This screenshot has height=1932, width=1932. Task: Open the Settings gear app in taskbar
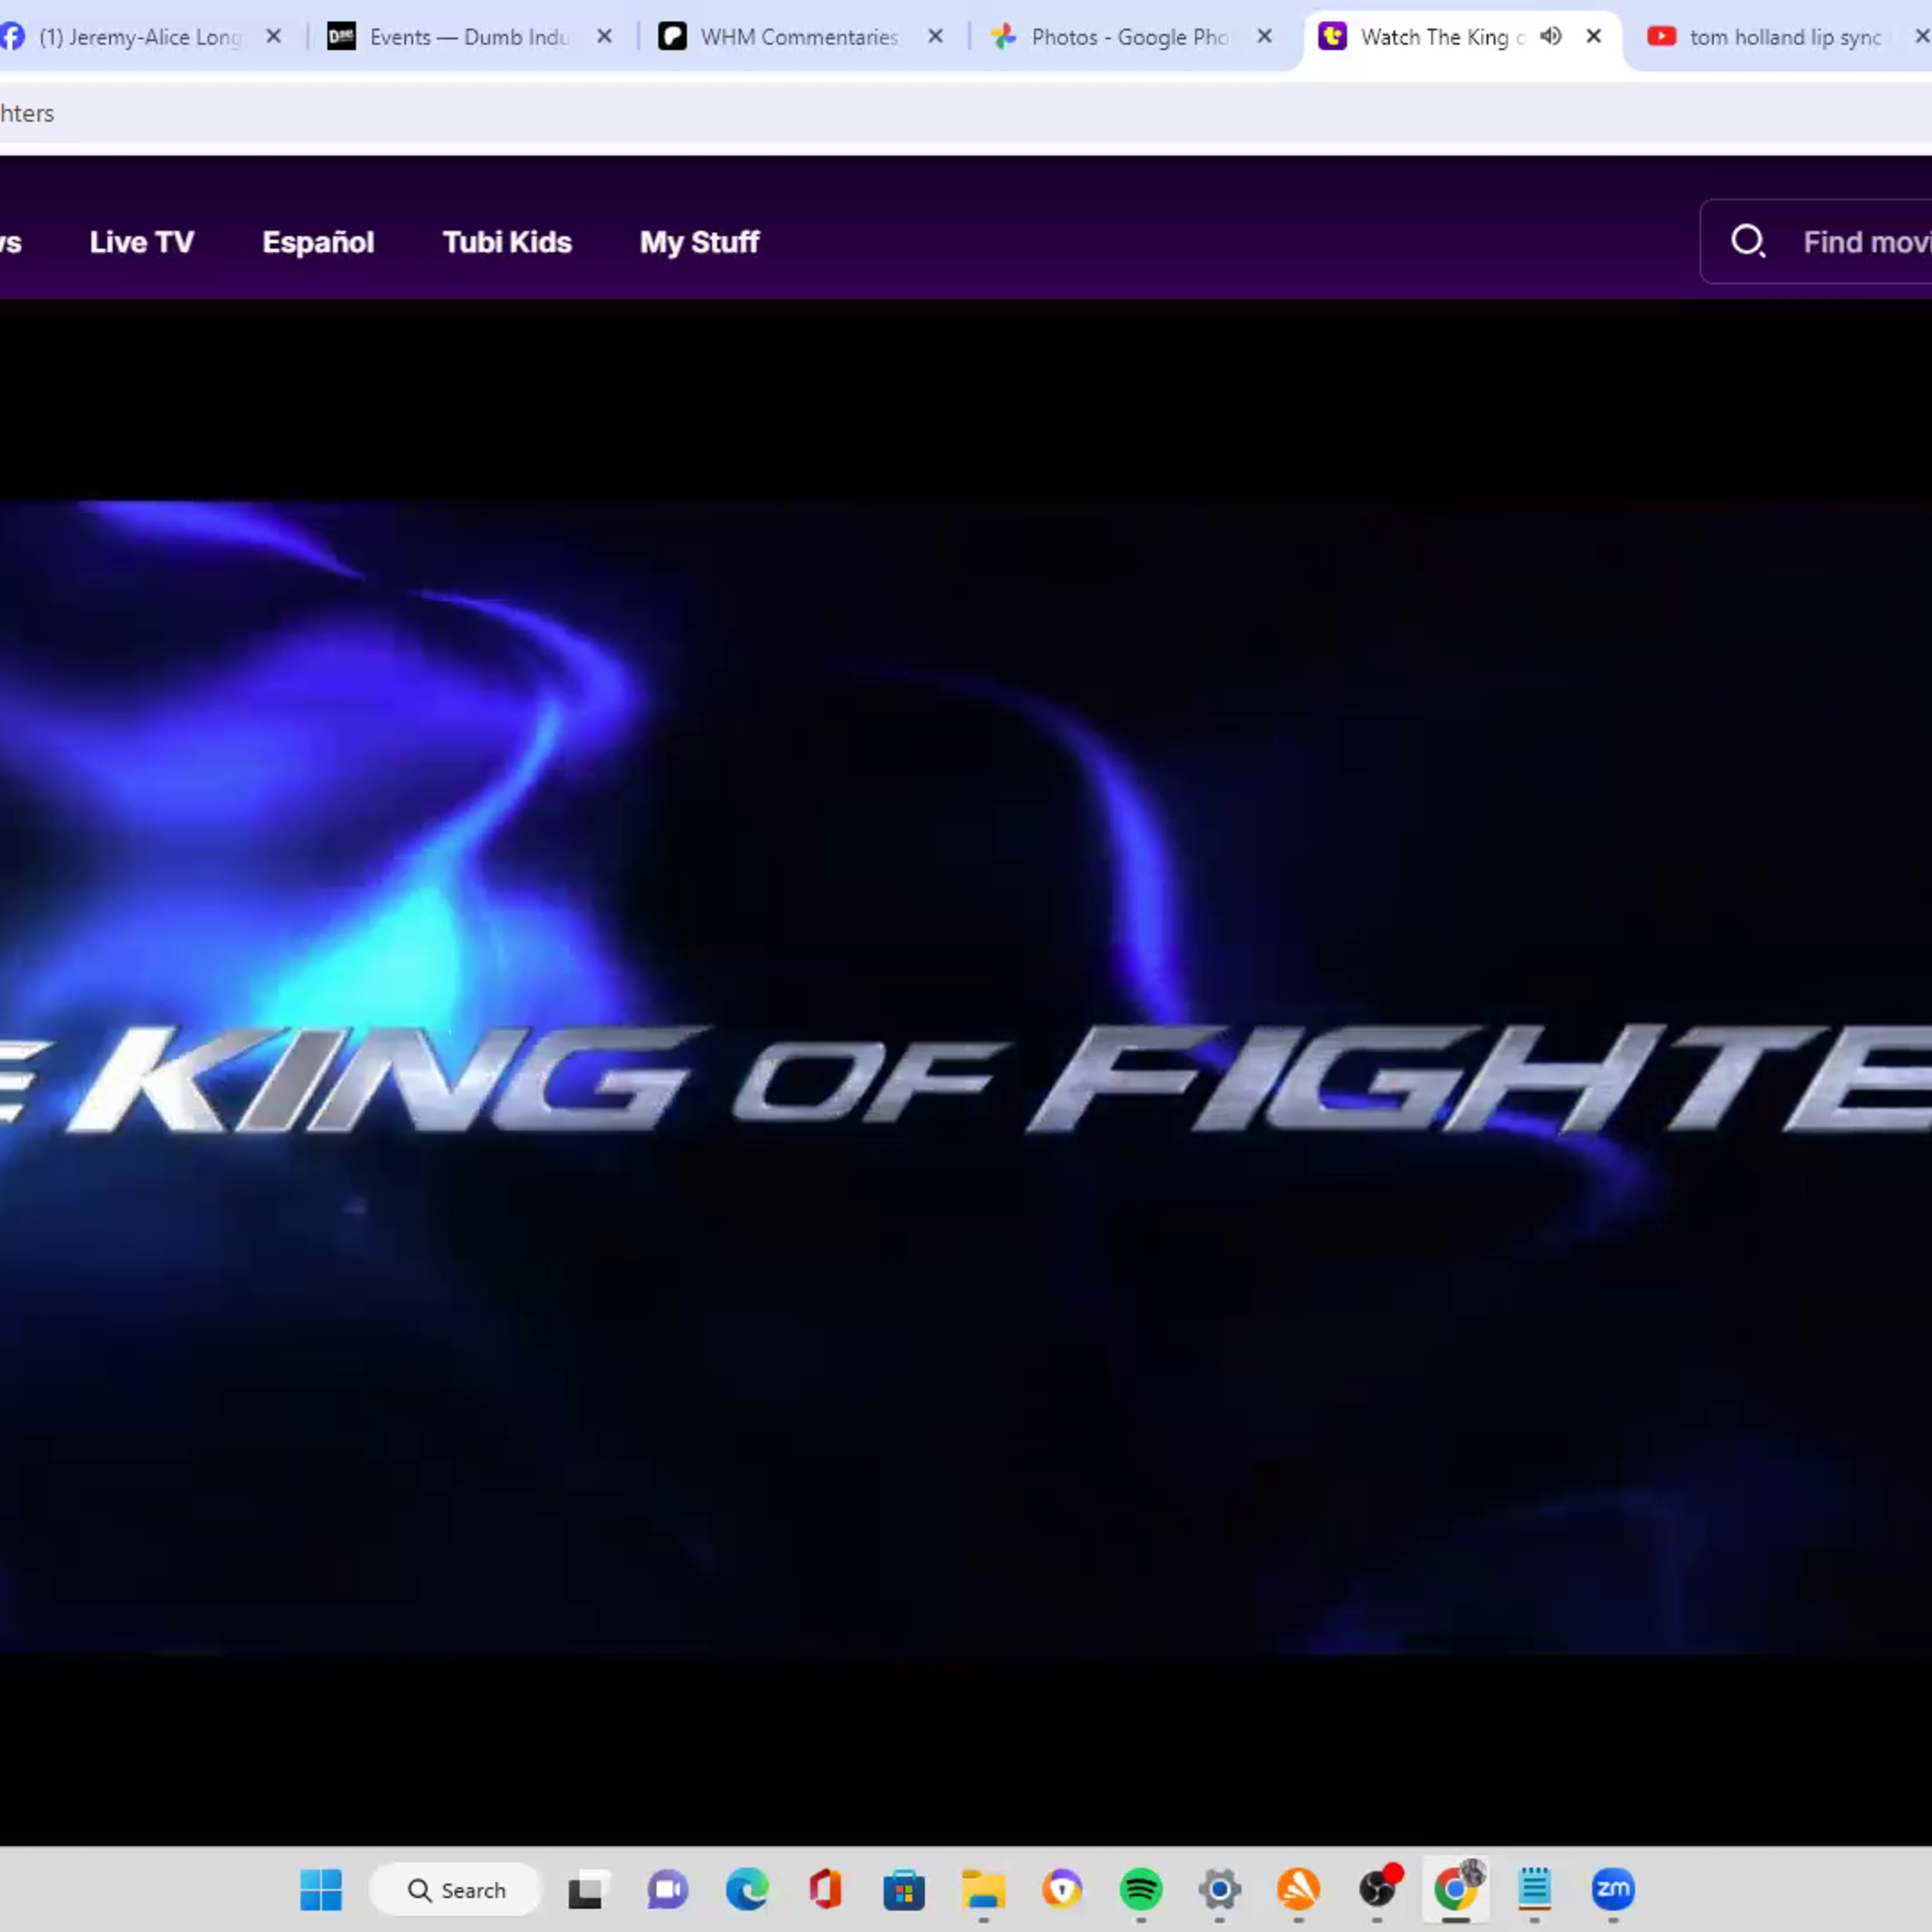click(1220, 1889)
